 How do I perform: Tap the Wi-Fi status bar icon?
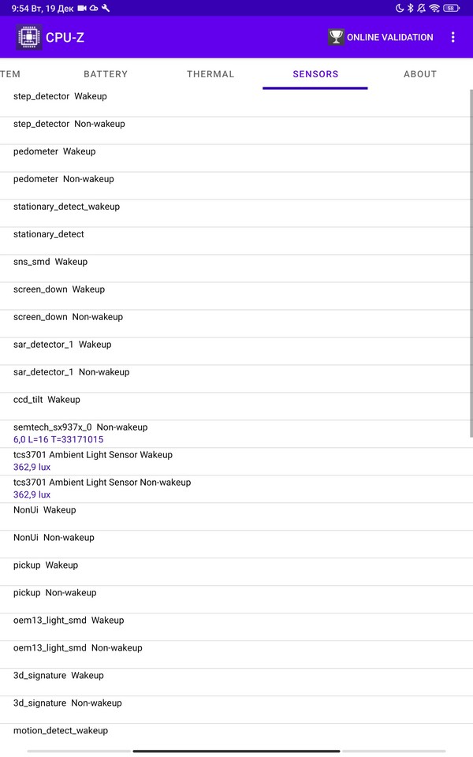point(434,8)
